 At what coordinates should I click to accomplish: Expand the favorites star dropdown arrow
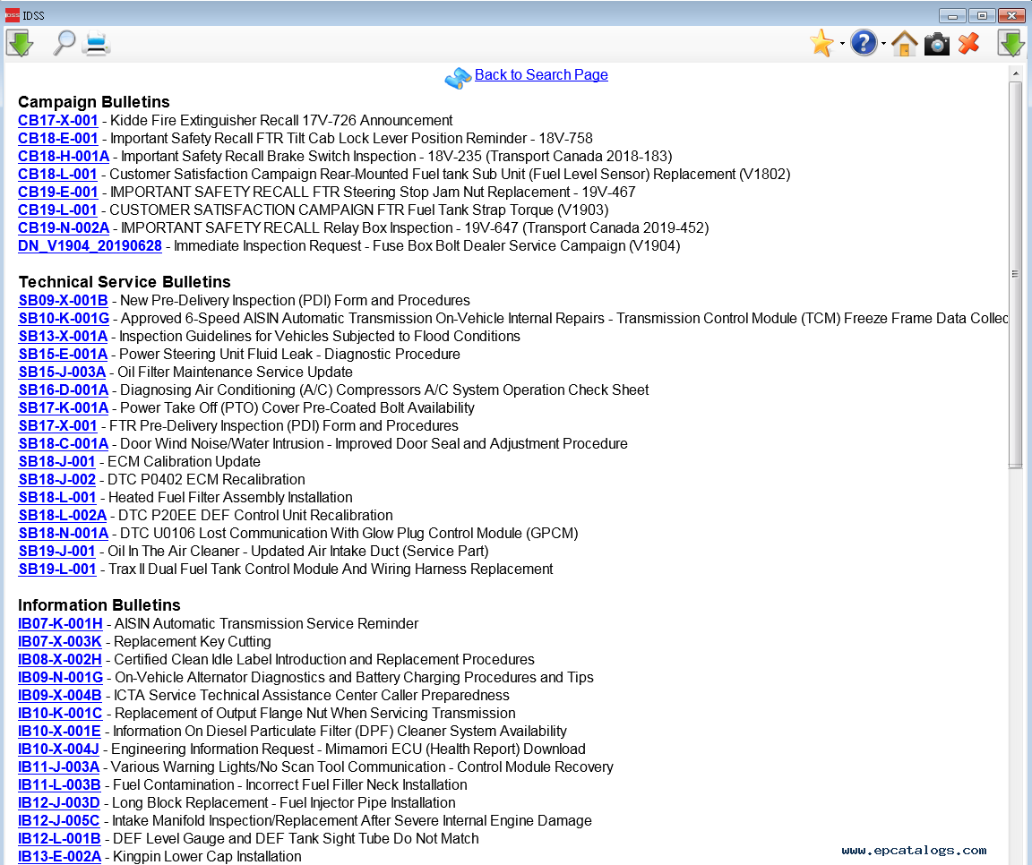(842, 44)
